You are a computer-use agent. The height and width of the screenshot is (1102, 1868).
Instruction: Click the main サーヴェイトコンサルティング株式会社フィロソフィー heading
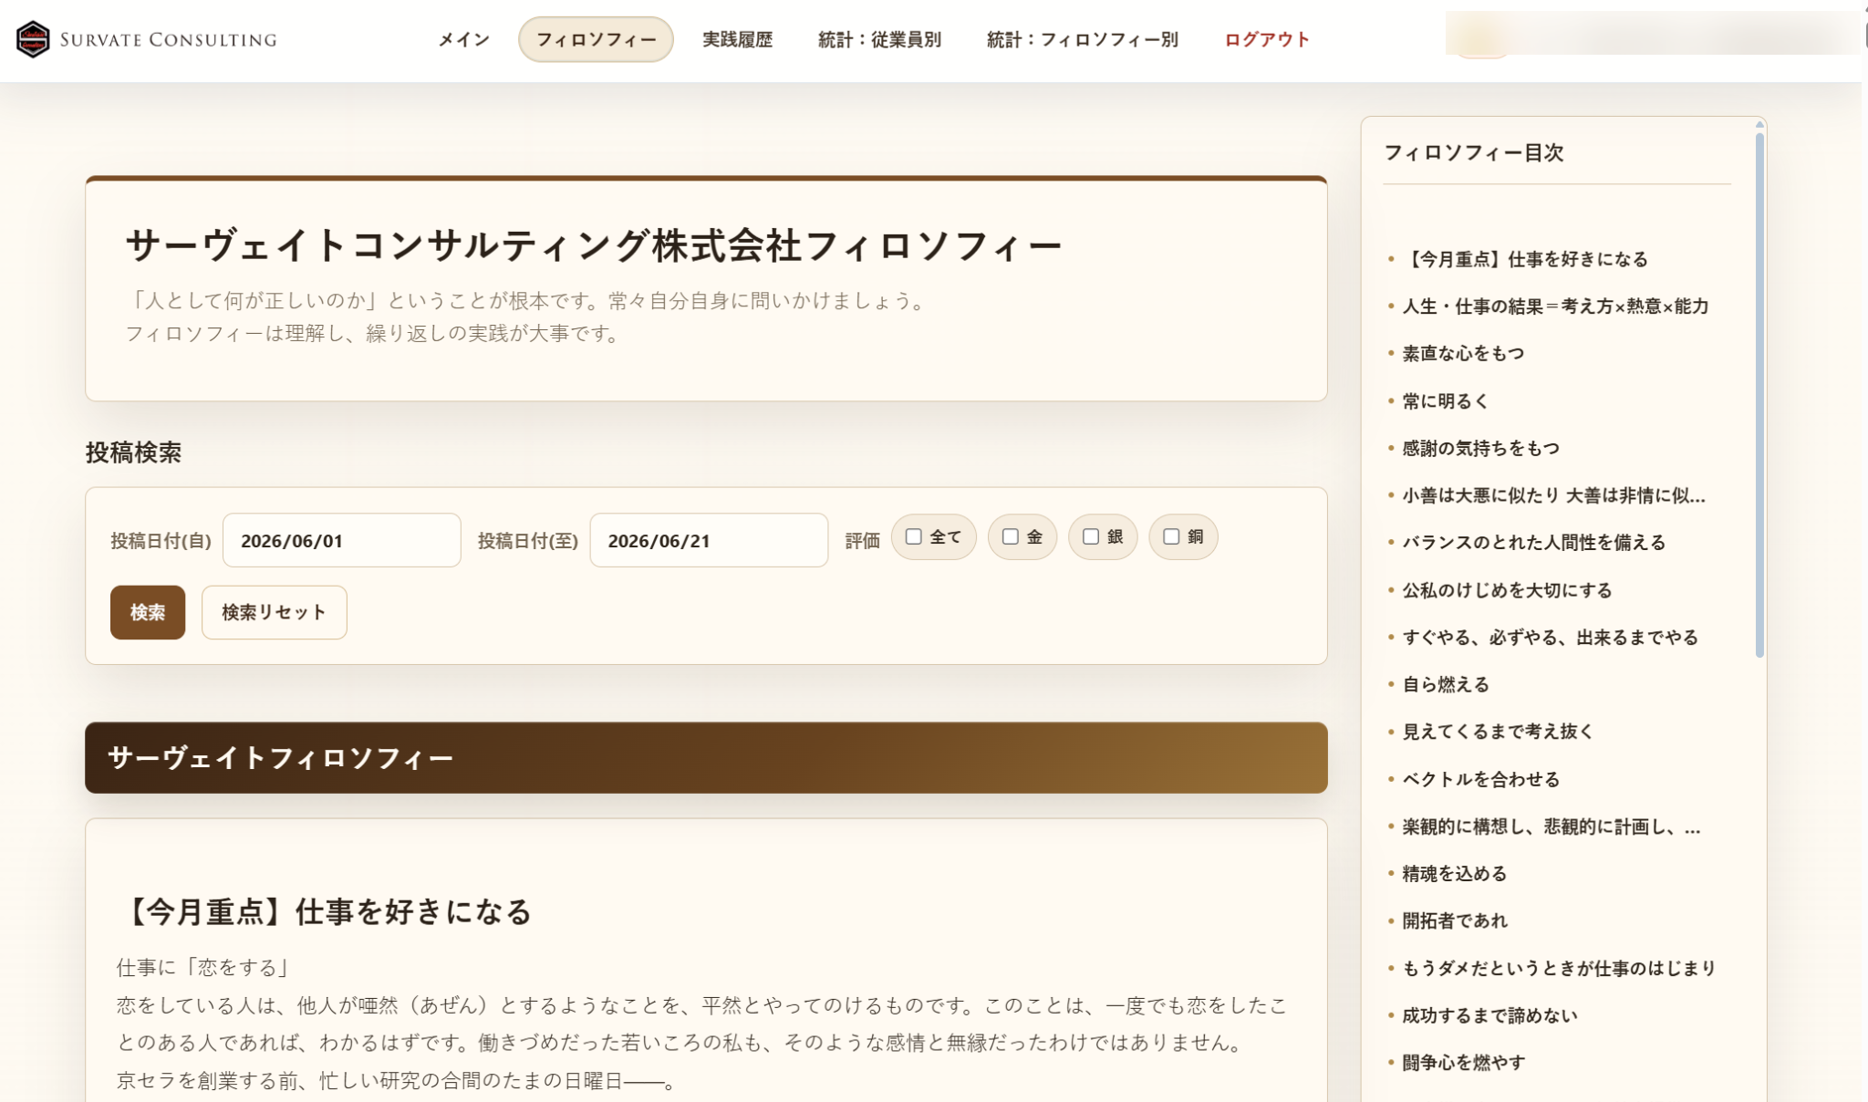[594, 246]
